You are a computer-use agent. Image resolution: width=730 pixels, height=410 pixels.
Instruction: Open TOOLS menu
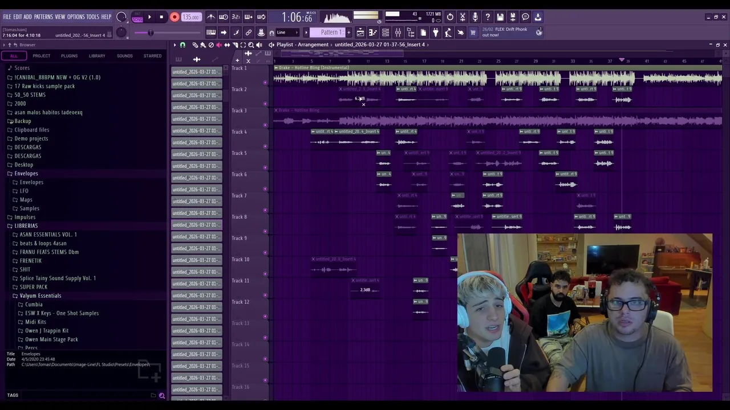(93, 17)
